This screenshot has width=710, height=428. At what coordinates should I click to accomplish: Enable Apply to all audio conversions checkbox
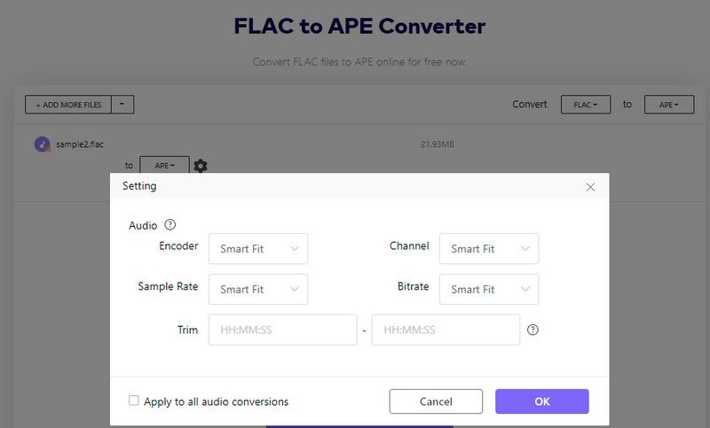tap(134, 401)
